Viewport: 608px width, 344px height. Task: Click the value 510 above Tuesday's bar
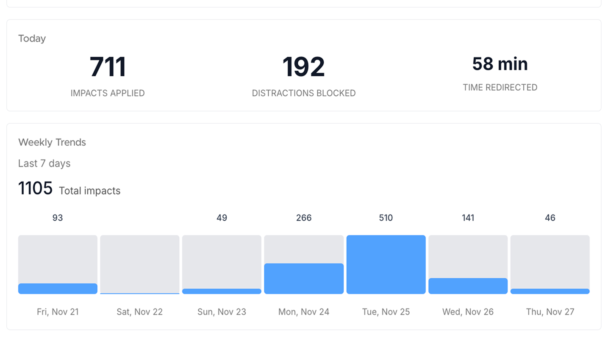[386, 218]
